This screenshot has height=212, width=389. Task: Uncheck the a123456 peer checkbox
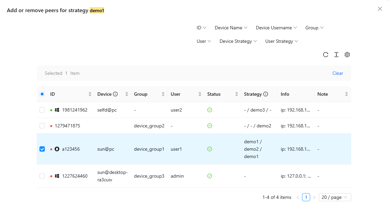point(42,149)
